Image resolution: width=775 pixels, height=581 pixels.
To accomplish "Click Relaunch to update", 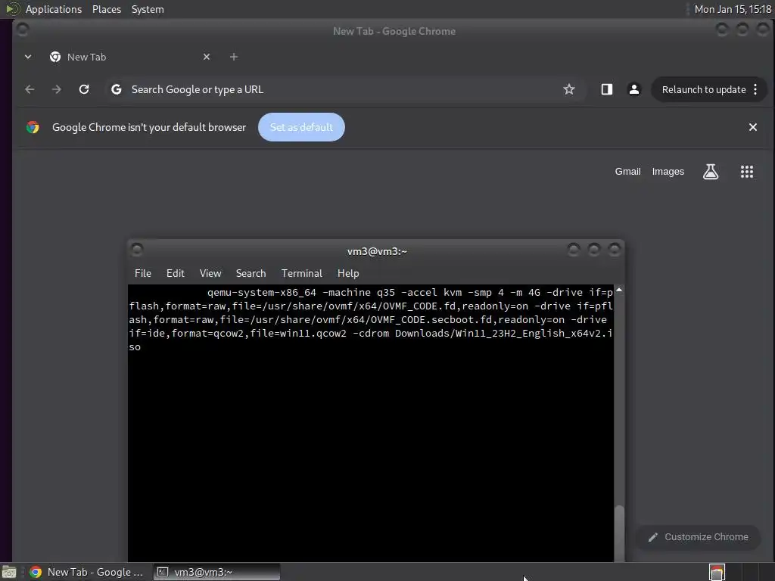I will pos(704,89).
